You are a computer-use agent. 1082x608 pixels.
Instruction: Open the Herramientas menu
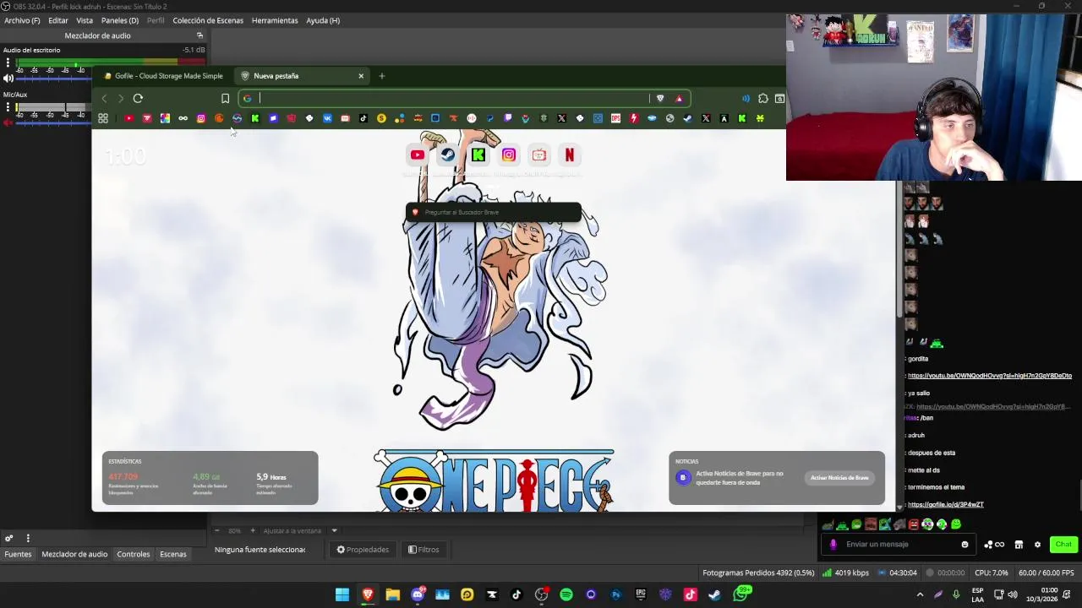(275, 20)
